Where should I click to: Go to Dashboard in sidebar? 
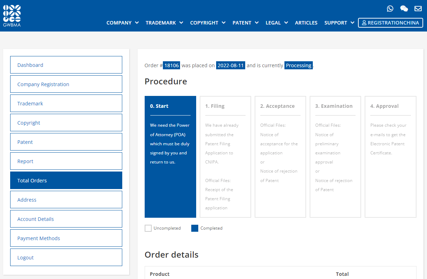[x=66, y=65]
